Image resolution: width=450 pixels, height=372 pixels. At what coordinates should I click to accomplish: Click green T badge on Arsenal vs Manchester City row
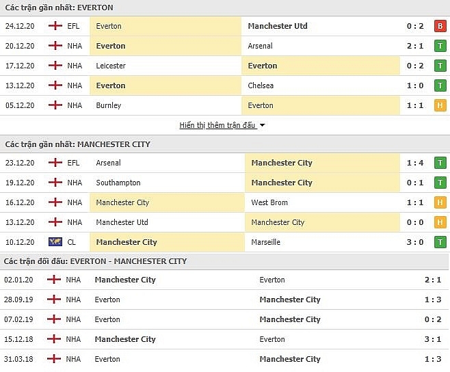440,163
